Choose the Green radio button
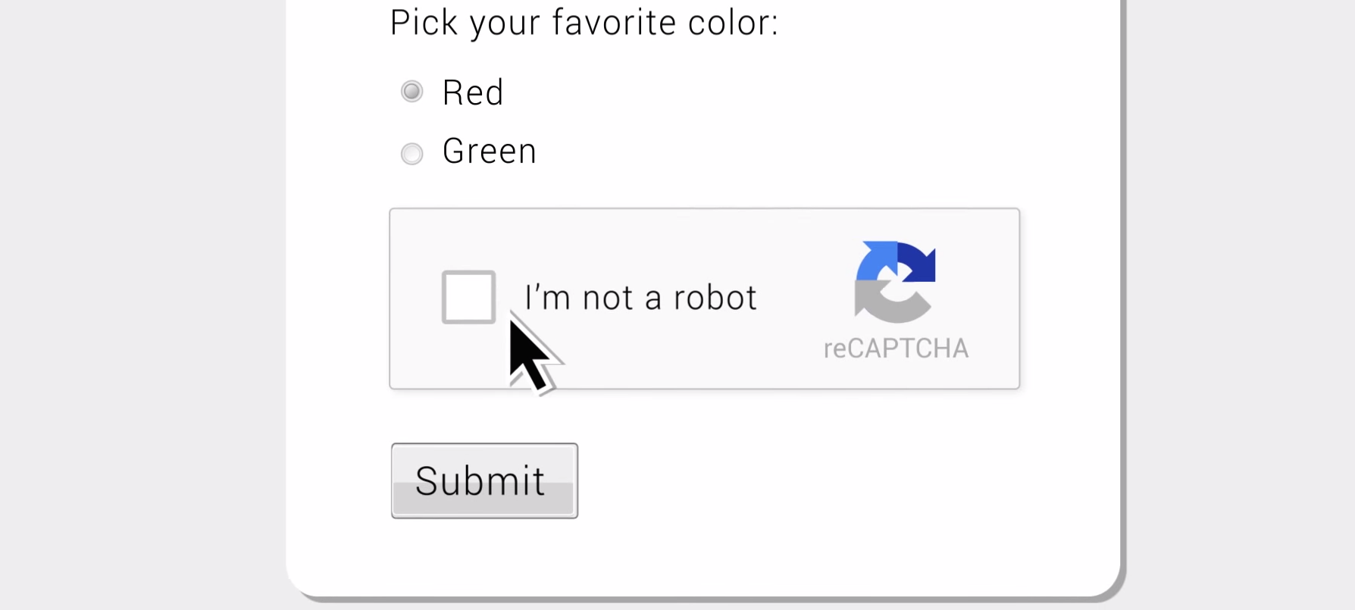 tap(412, 154)
